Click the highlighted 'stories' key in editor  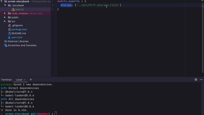pyautogui.click(x=66, y=5)
